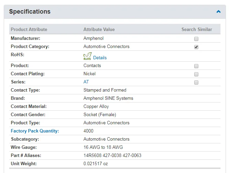Open the RoHS Details link
Screen dimensions: 229x173
point(100,58)
